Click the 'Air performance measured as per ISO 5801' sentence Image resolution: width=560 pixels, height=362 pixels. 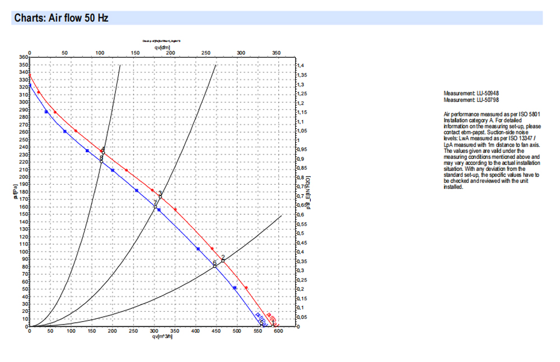point(492,114)
